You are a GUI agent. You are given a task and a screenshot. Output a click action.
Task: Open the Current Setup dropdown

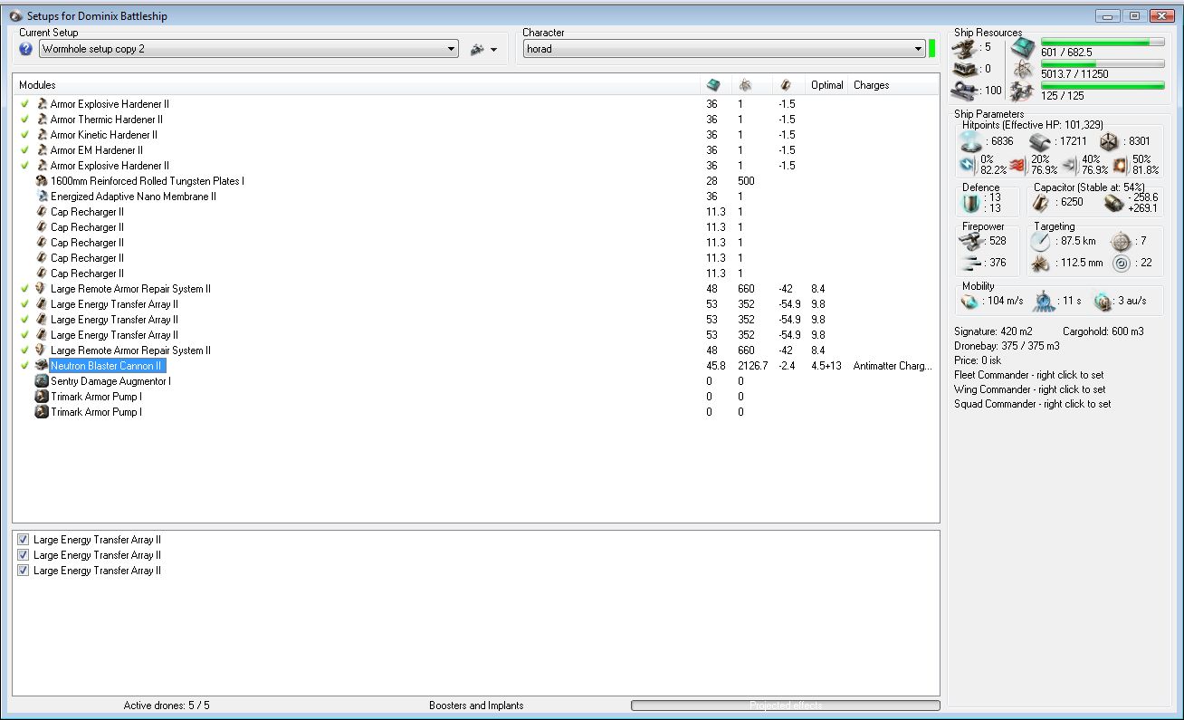coord(248,49)
